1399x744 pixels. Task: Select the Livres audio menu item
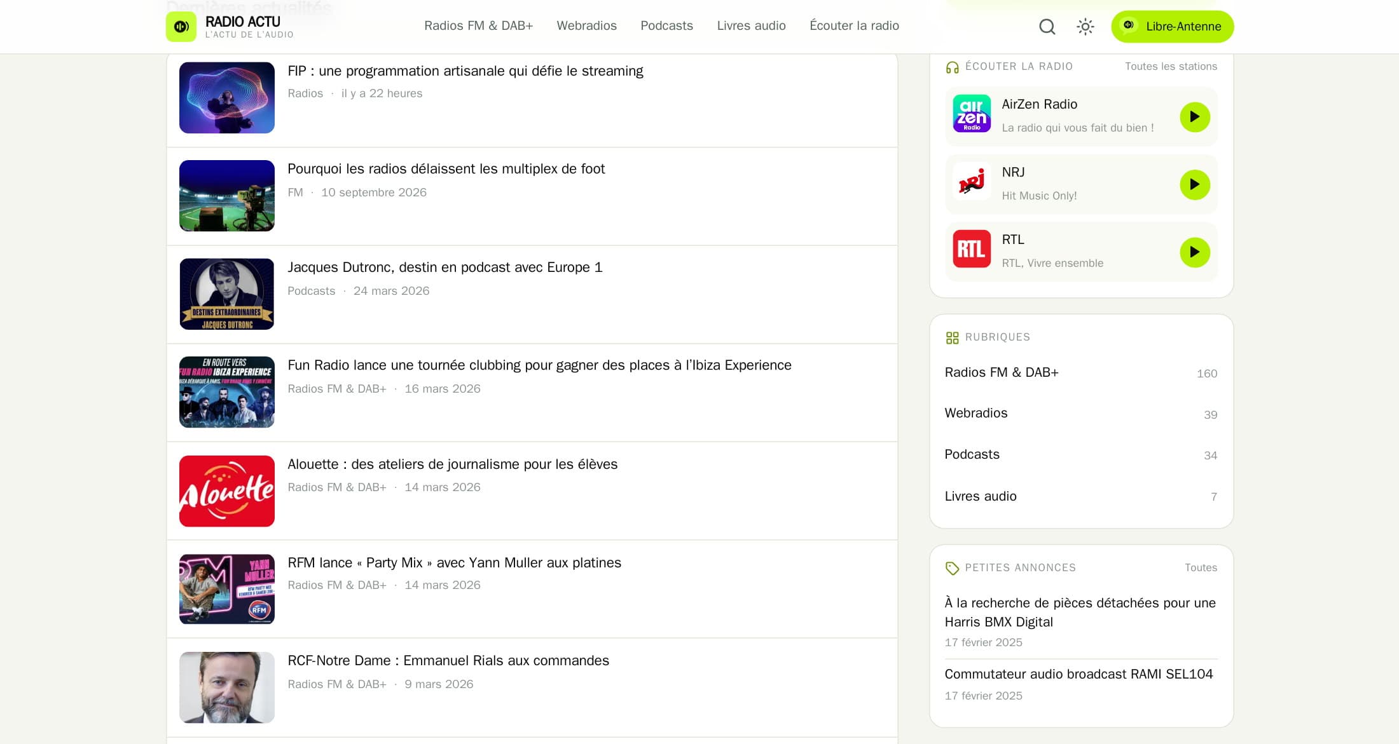(751, 26)
